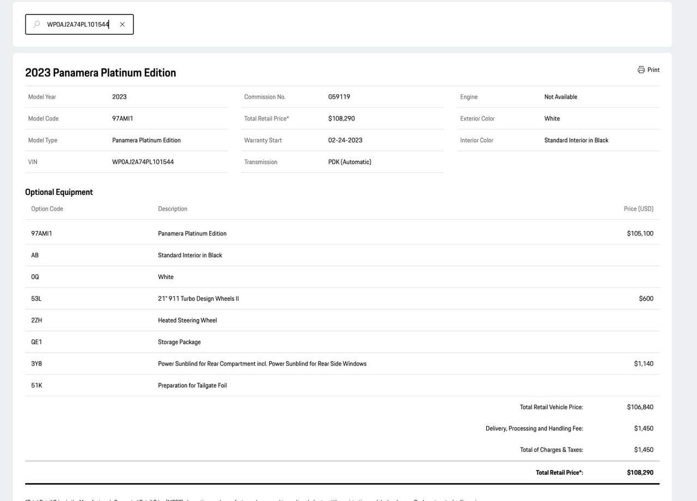Click the Price (USD) column header
Image resolution: width=697 pixels, height=501 pixels.
pyautogui.click(x=638, y=209)
